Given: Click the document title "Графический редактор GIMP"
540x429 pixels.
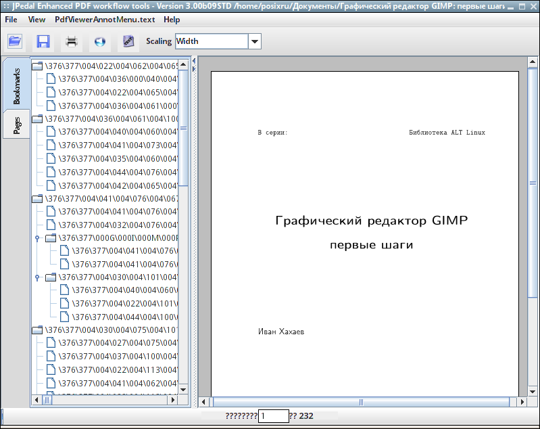Looking at the screenshot, I should (372, 221).
